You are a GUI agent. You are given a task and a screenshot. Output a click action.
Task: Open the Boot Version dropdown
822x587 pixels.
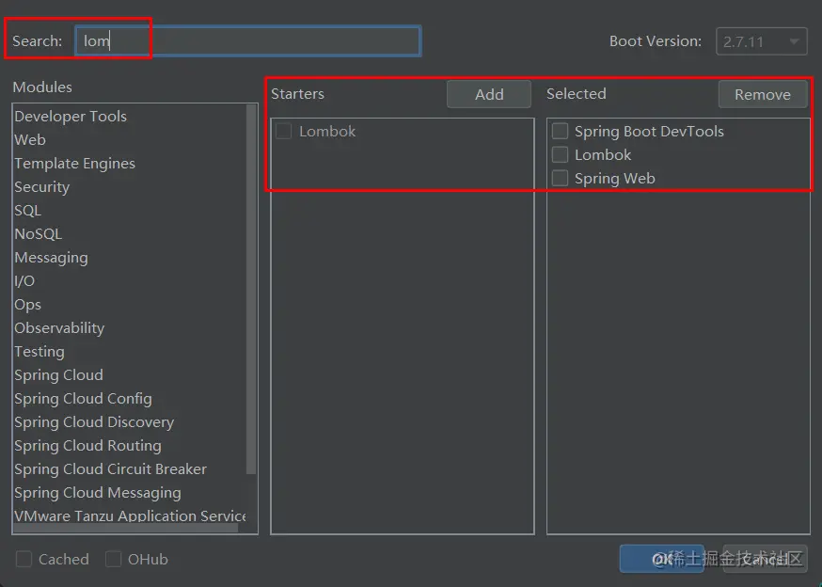coord(761,41)
